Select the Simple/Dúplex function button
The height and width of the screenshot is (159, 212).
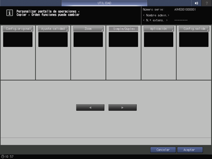pyautogui.click(x=123, y=29)
